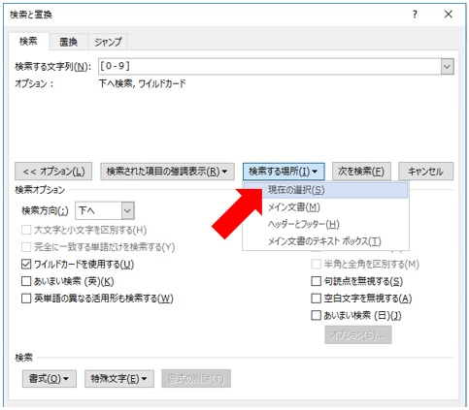Choose メイン文書のテキスト ボックス option
The height and width of the screenshot is (410, 469).
(x=325, y=241)
